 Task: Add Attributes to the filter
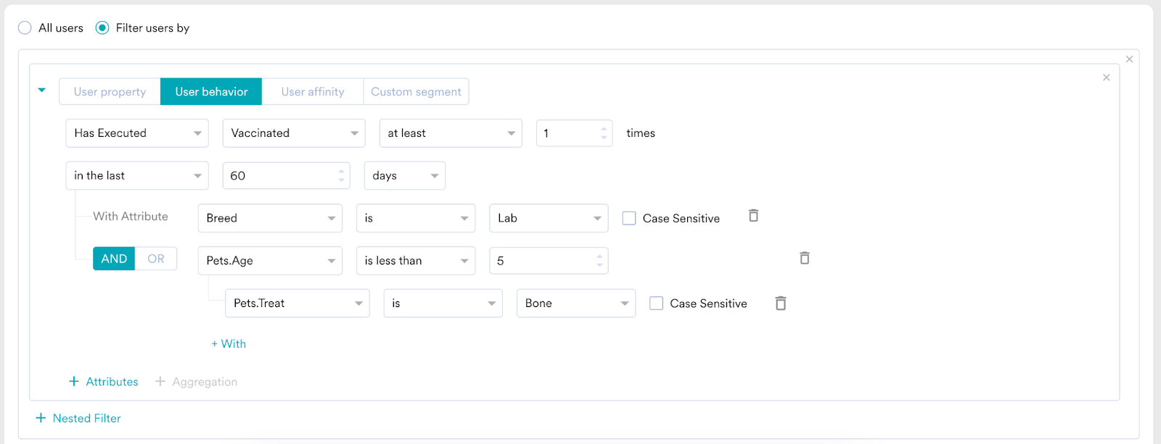(103, 382)
